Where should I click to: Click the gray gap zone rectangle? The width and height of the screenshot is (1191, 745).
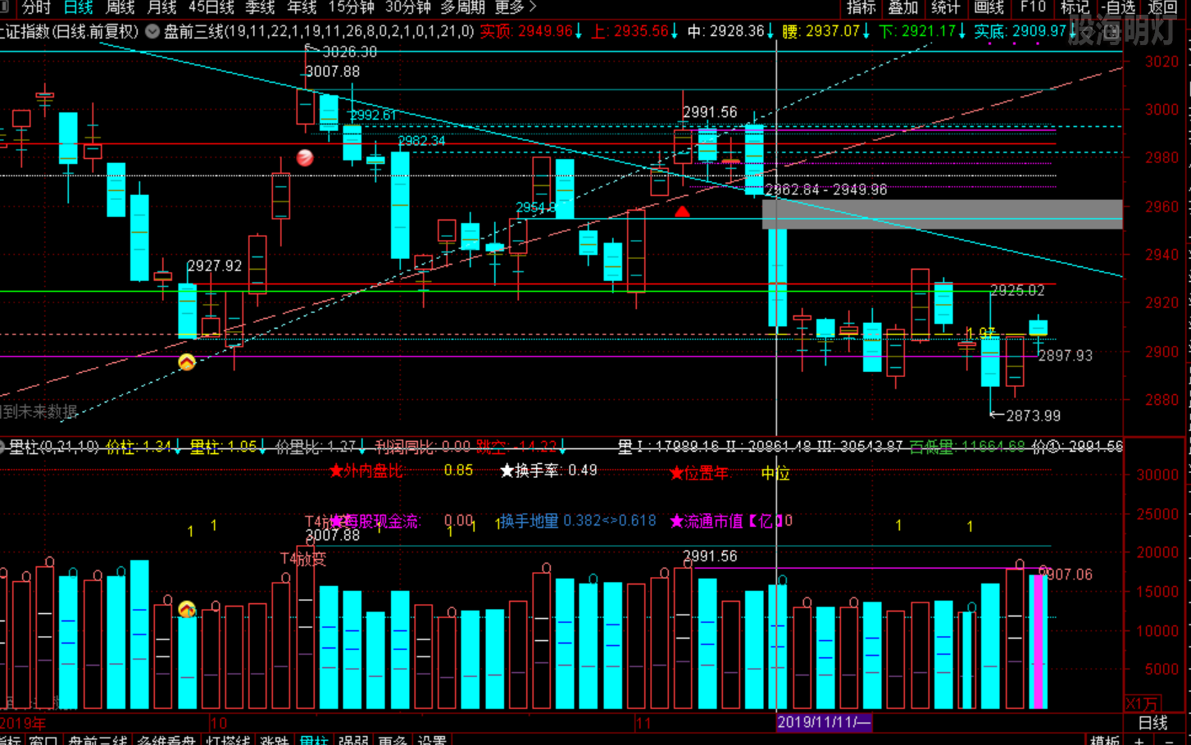tap(942, 214)
